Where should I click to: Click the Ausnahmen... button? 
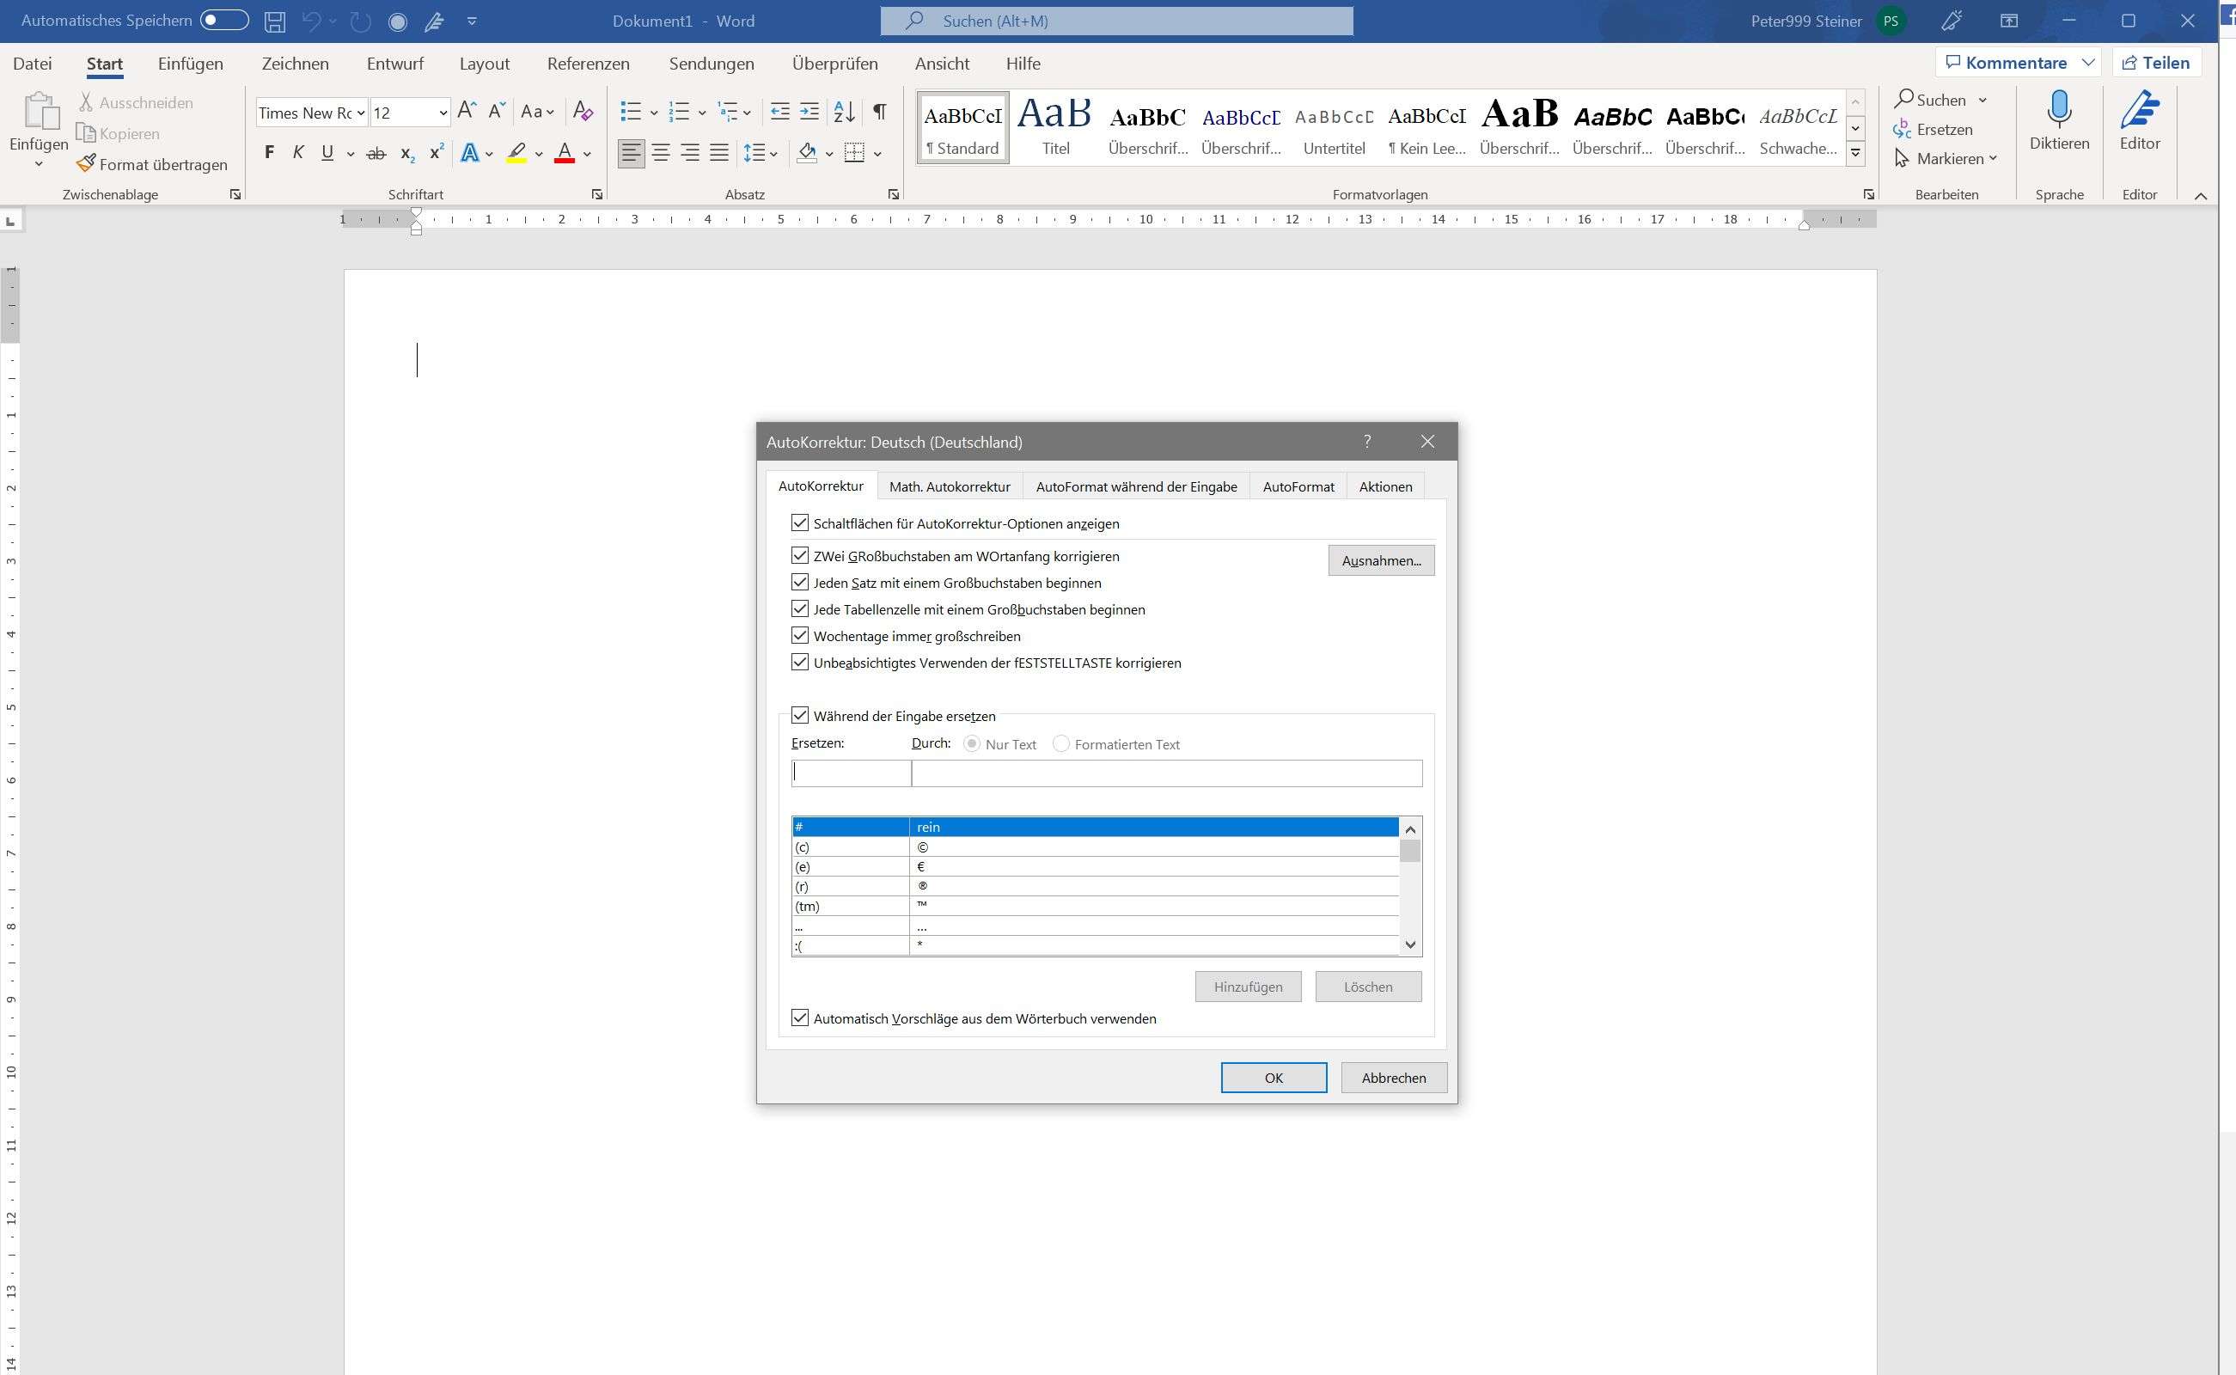[x=1380, y=560]
